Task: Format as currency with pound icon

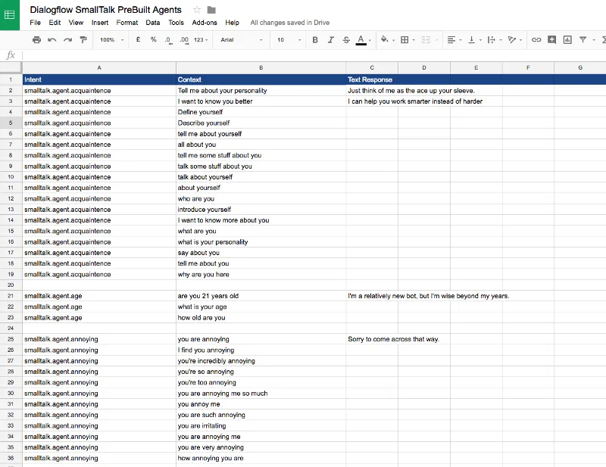Action: coord(138,39)
